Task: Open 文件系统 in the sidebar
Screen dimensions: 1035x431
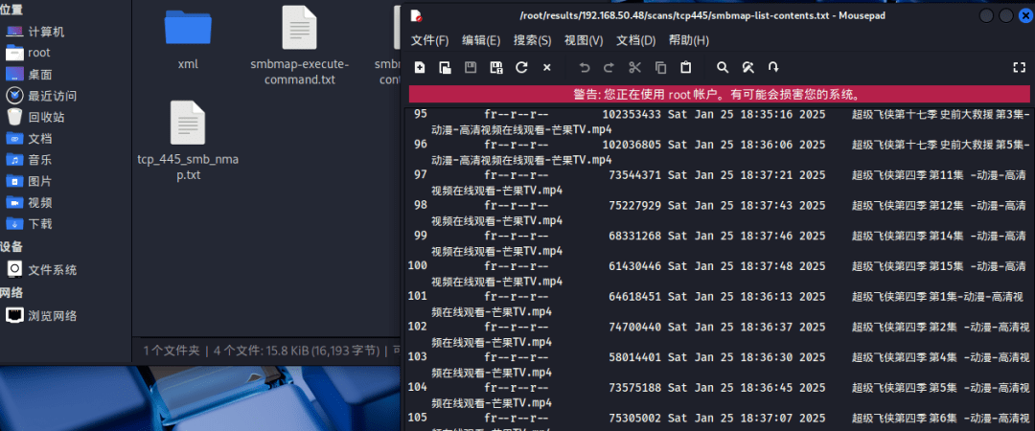Action: pos(52,269)
